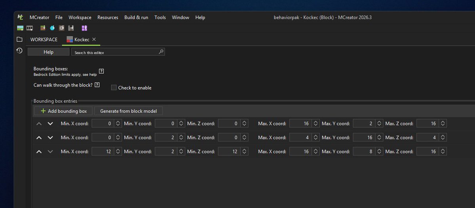Click Max. Y coord field showing 16 in second row
Screen dimensions: 475x208
tap(364, 137)
